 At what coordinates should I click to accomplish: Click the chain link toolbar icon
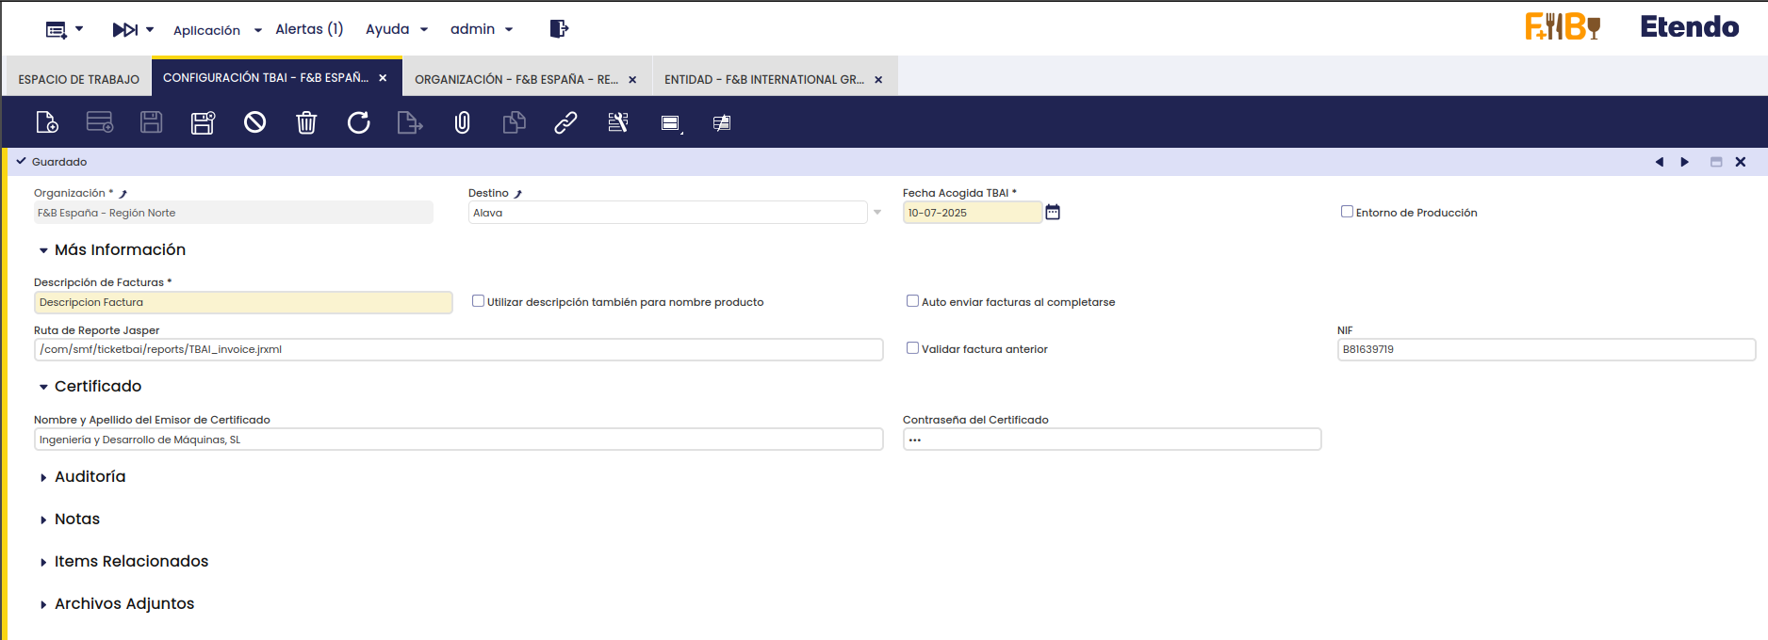tap(565, 122)
